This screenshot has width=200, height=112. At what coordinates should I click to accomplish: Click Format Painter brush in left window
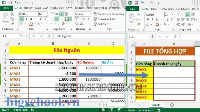(x=12, y=24)
